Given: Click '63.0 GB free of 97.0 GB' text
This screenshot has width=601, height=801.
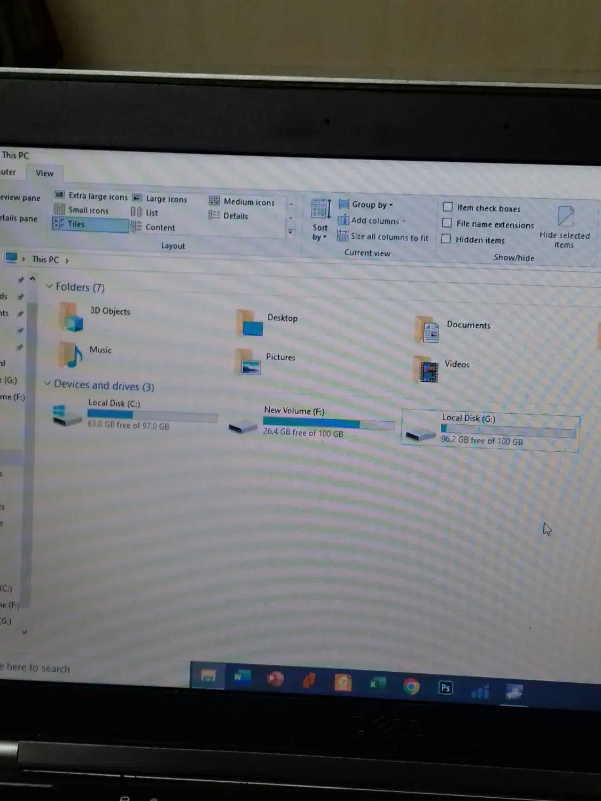Looking at the screenshot, I should [x=128, y=425].
